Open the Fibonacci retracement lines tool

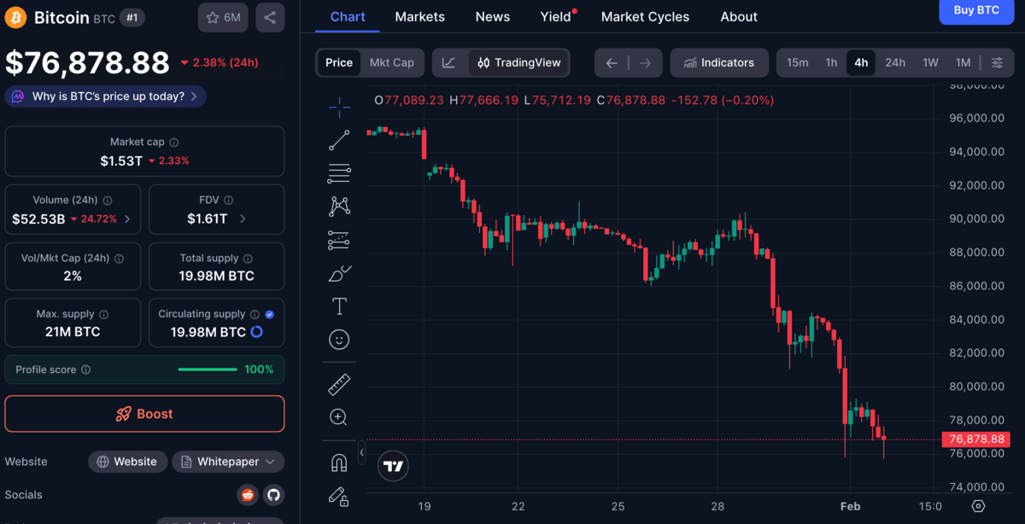(339, 173)
